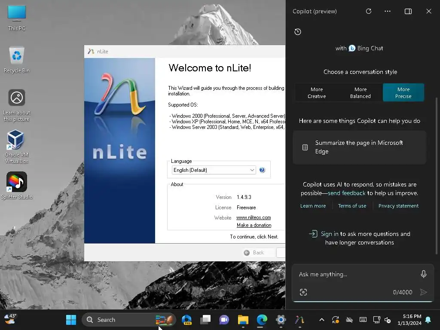Image resolution: width=440 pixels, height=330 pixels.
Task: Click the muted volume tray icon
Action: point(388,320)
